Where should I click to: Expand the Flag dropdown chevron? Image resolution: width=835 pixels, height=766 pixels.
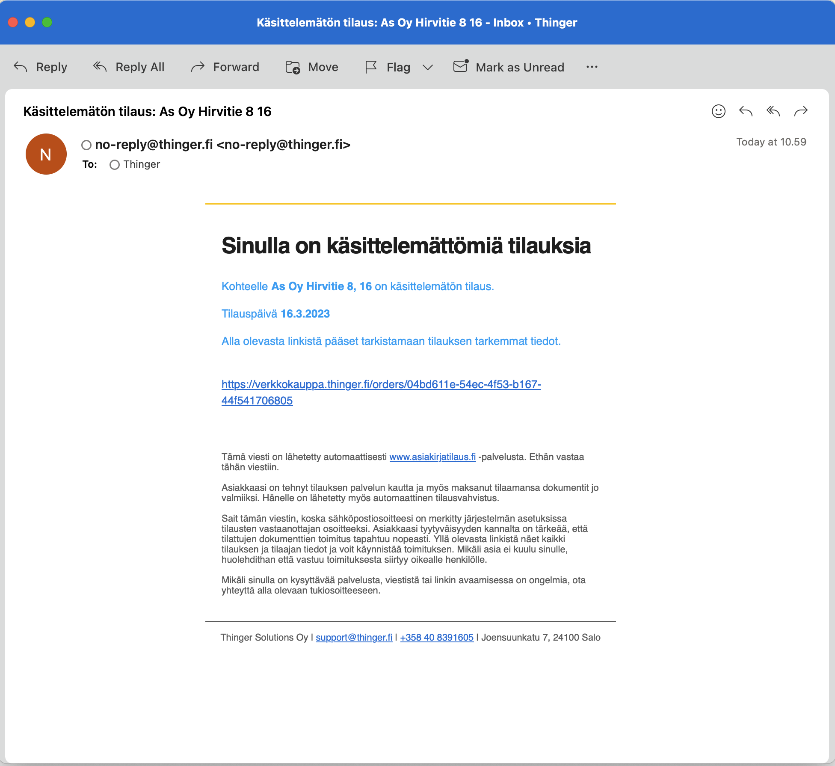427,67
